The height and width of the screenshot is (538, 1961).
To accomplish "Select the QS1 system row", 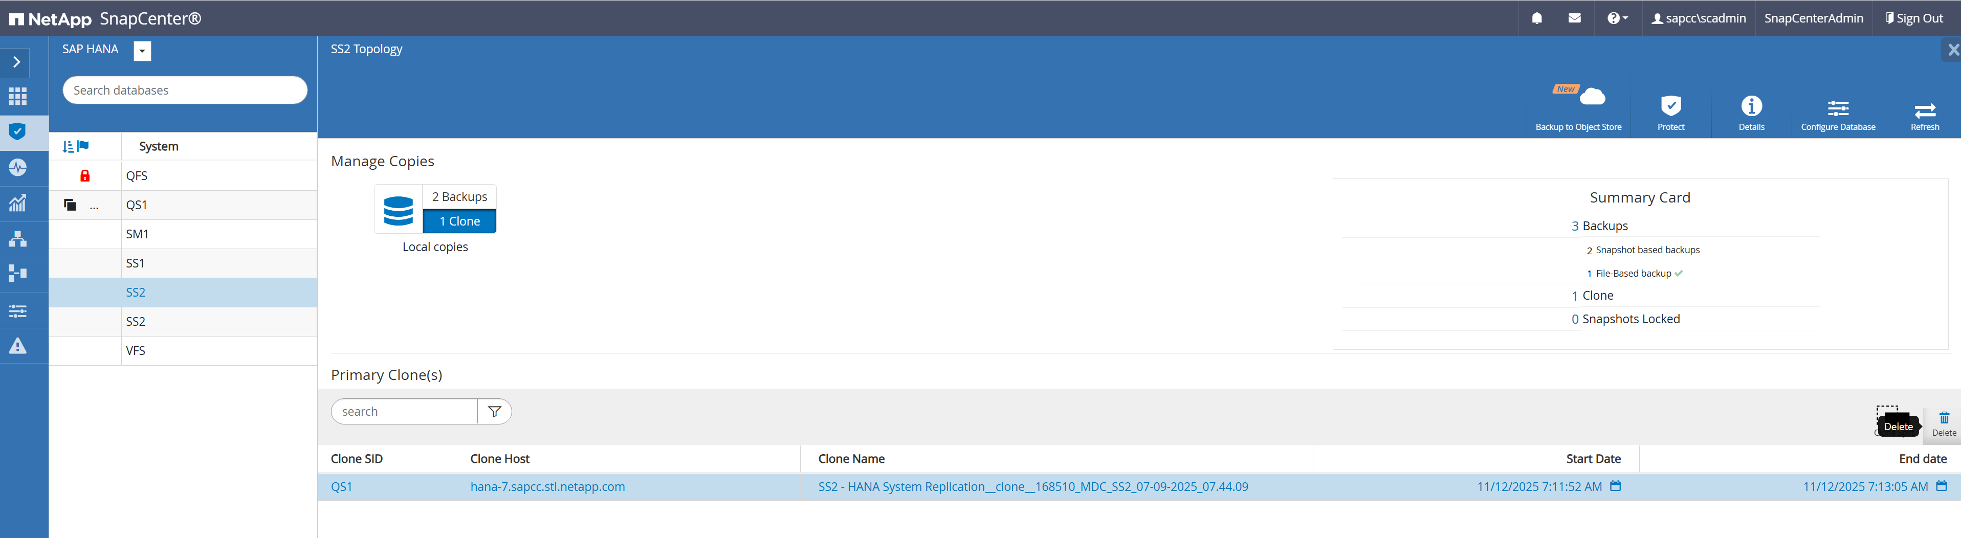I will [183, 205].
